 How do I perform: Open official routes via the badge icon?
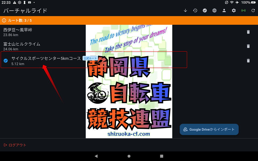click(x=205, y=10)
